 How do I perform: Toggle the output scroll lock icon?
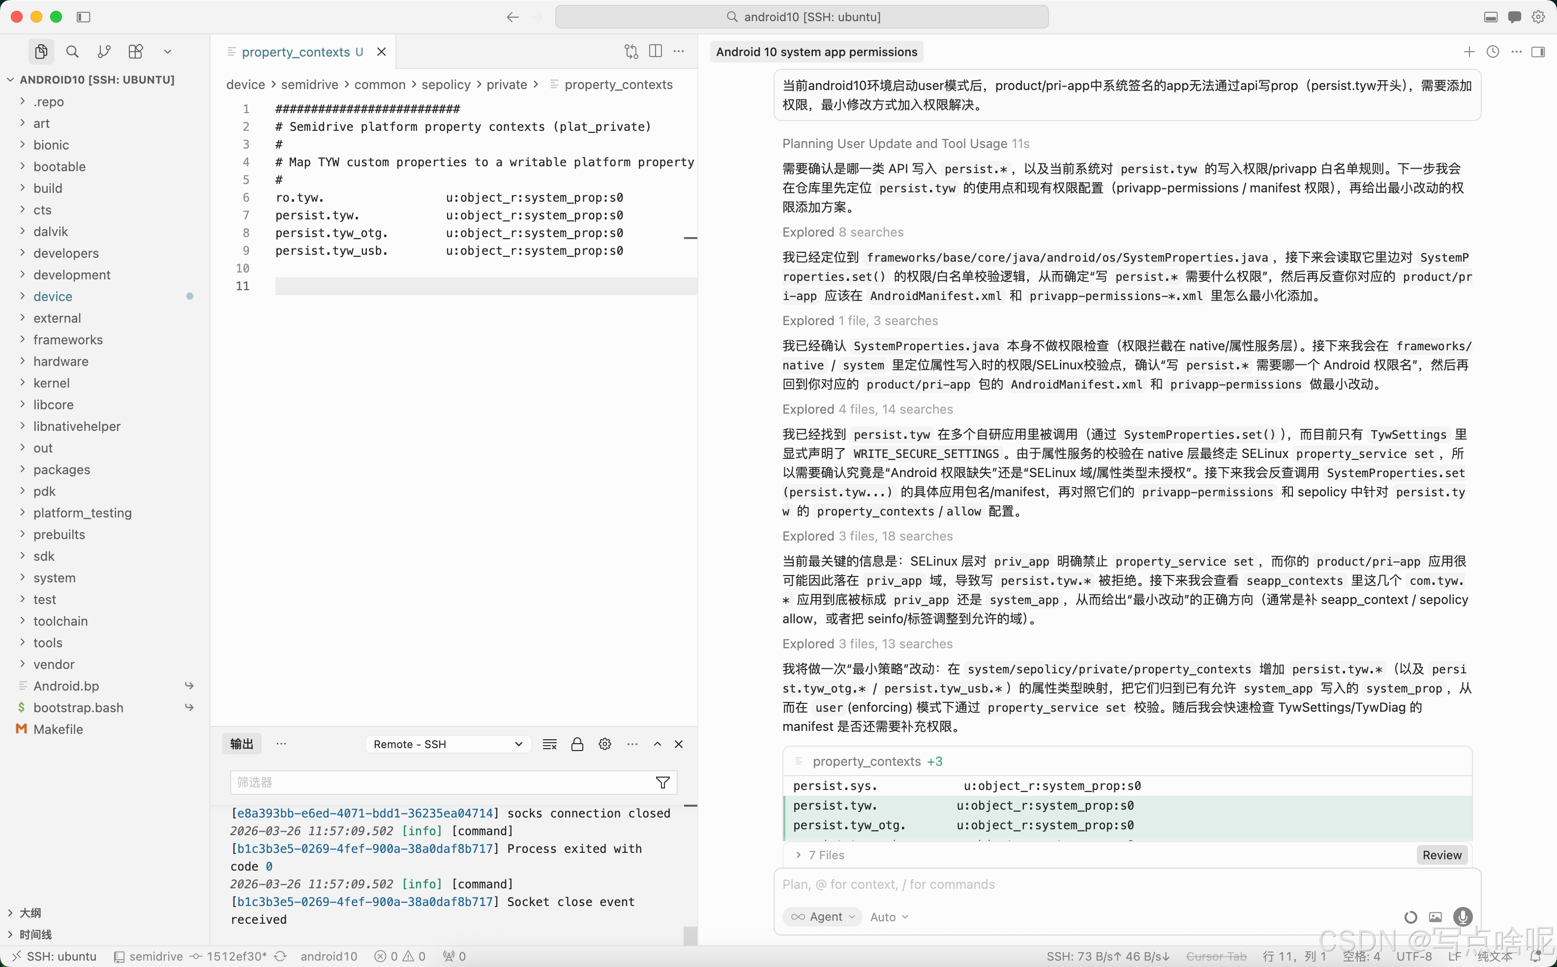pyautogui.click(x=577, y=744)
